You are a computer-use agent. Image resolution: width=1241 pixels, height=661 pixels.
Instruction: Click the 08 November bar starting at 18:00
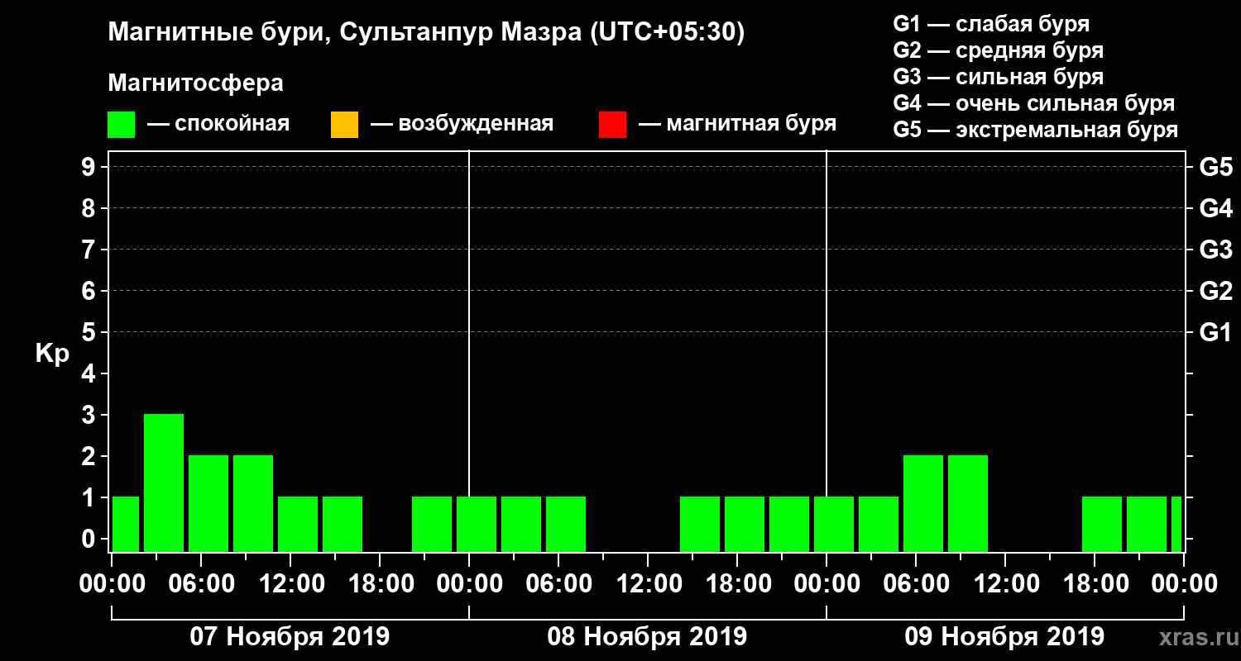pos(745,524)
